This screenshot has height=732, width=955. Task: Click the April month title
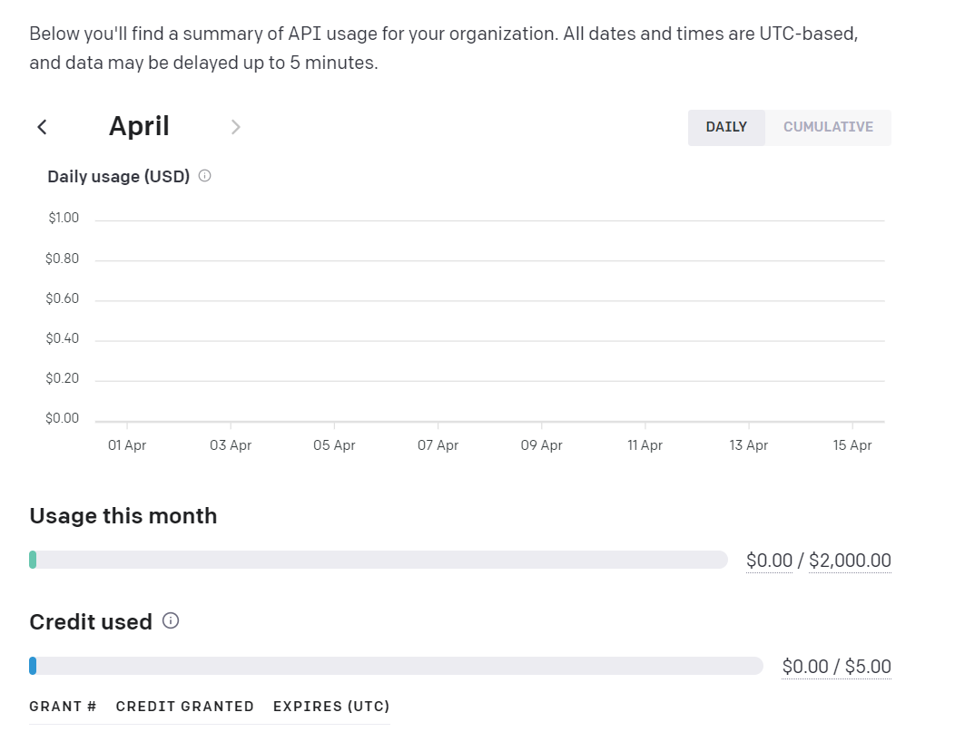[x=139, y=126]
